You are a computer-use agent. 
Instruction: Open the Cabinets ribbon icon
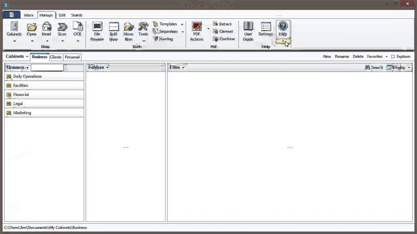[14, 27]
